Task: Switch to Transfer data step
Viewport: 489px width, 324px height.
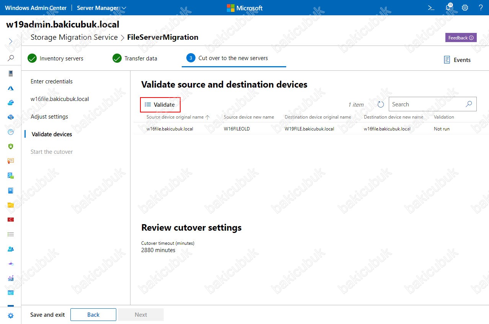Action: pyautogui.click(x=135, y=59)
